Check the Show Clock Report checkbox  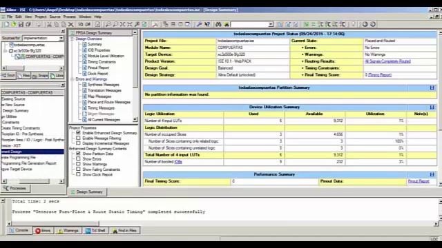click(78, 174)
